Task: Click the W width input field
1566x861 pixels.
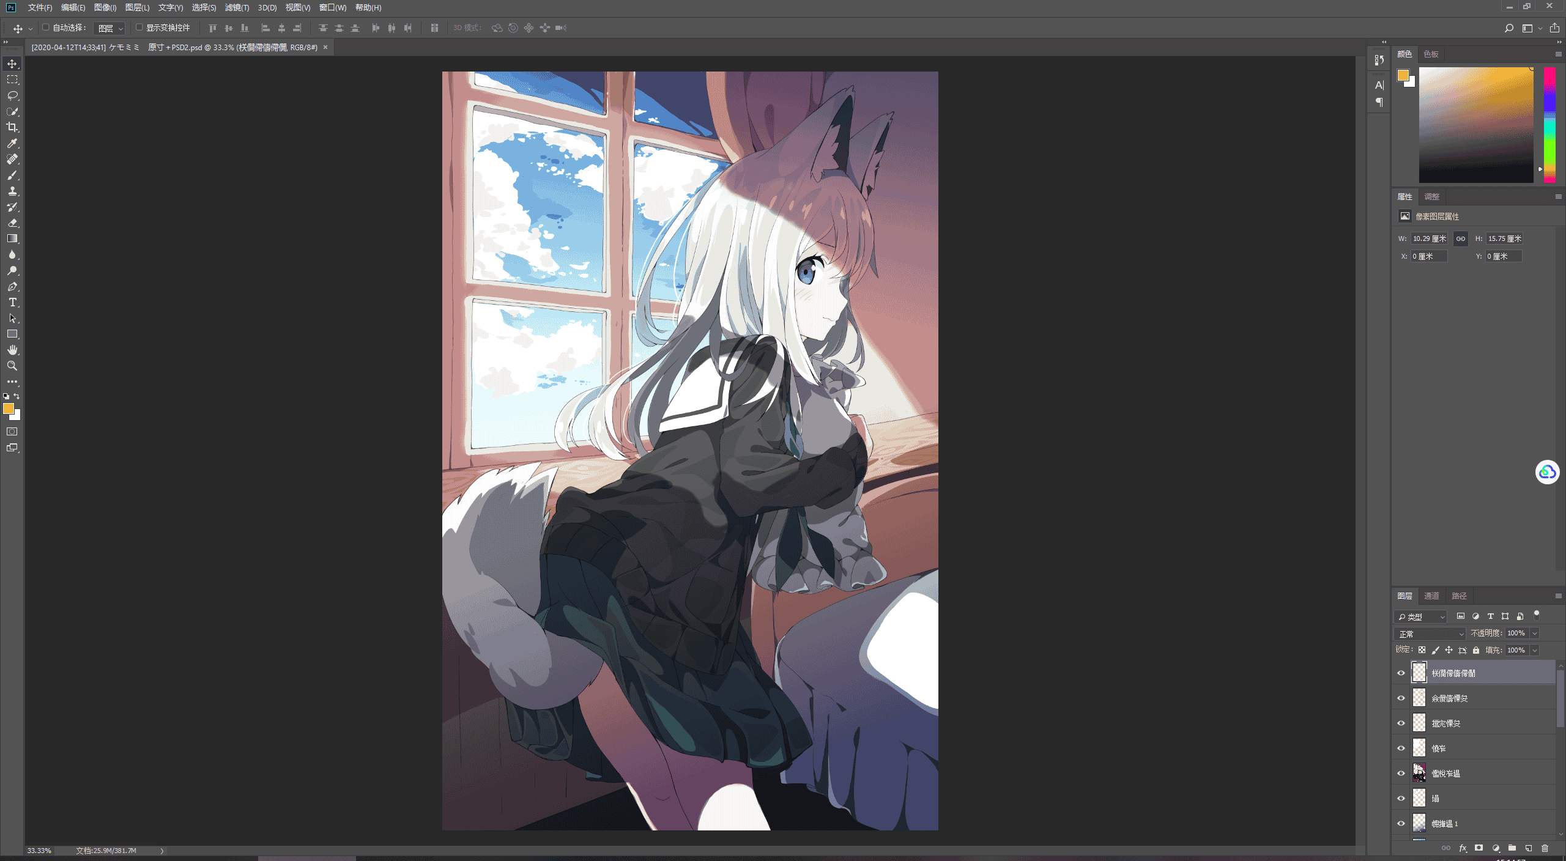Action: pos(1430,238)
